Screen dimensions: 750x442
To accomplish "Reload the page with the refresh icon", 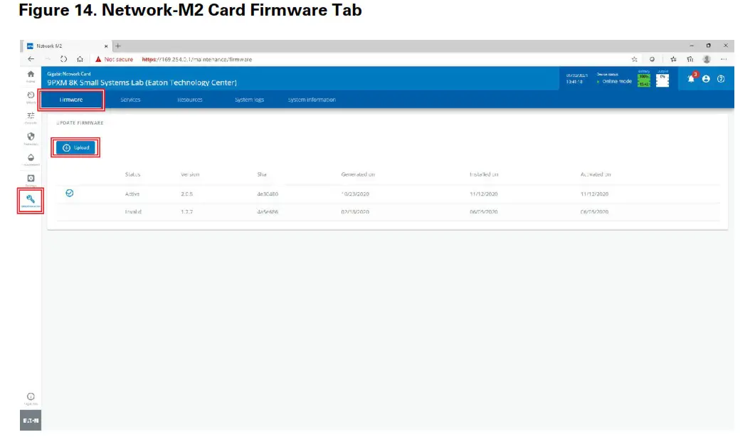I will [63, 59].
